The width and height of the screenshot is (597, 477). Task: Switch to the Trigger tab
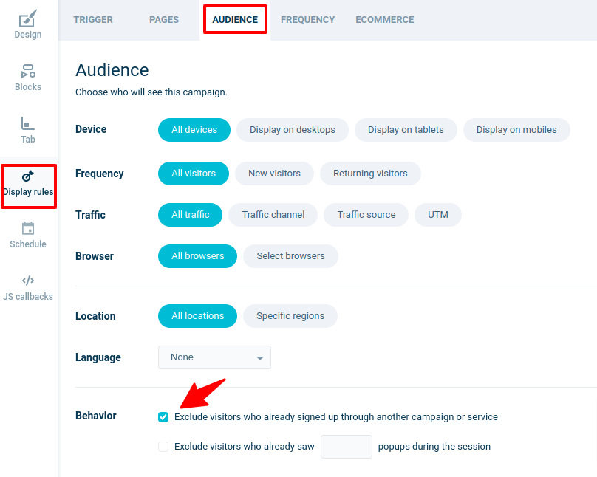pos(93,20)
